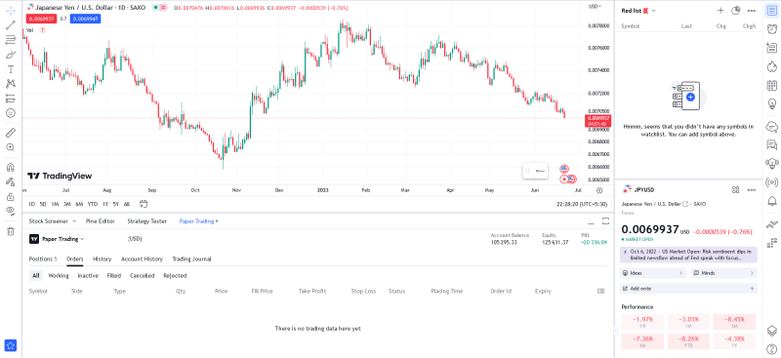Switch to the Strategy Tester tab
The image size is (781, 358).
coord(147,221)
